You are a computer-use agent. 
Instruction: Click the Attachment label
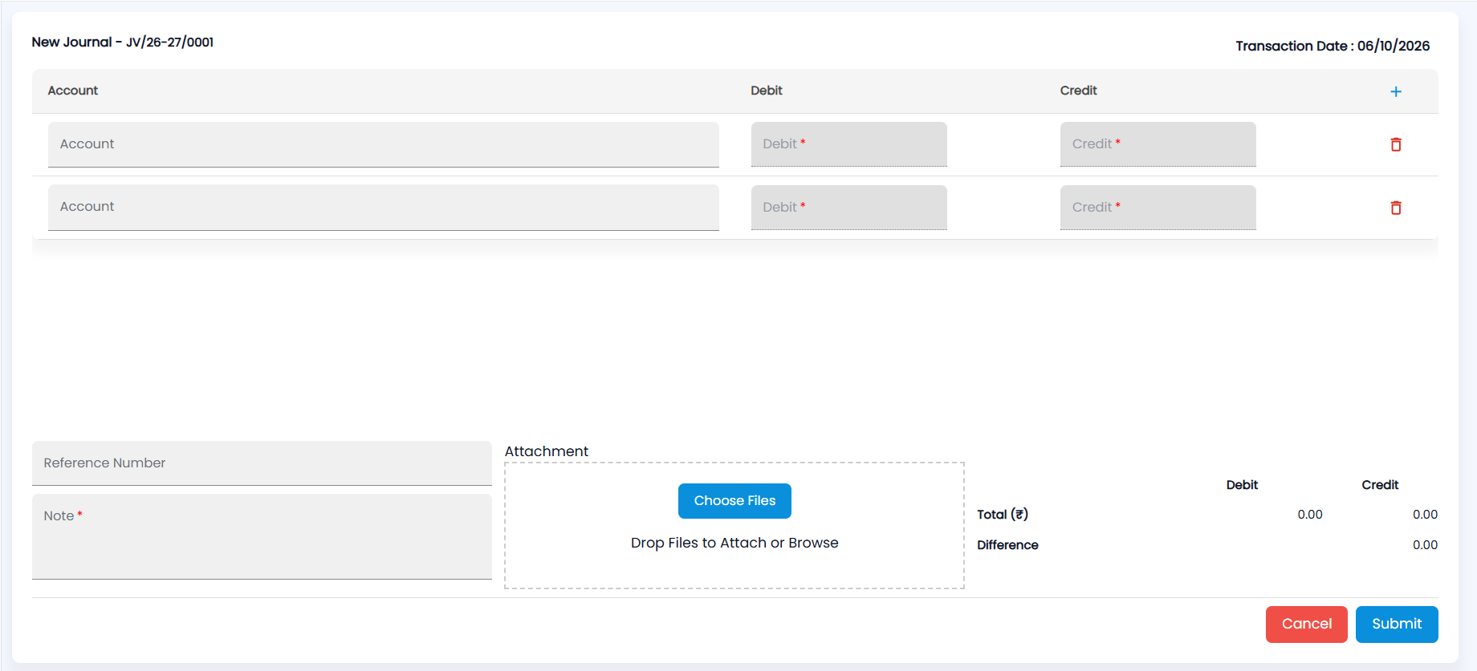[547, 451]
